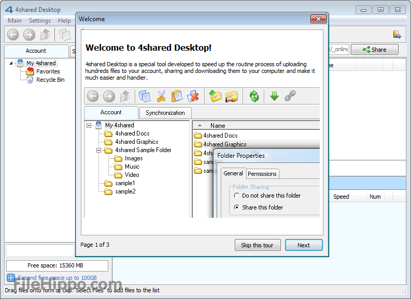The height and width of the screenshot is (299, 411).
Task: Select Images folder in tree
Action: tap(134, 158)
